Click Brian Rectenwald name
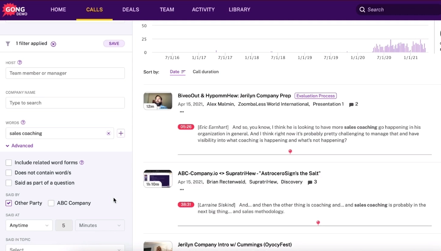The height and width of the screenshot is (251, 441). [226, 181]
